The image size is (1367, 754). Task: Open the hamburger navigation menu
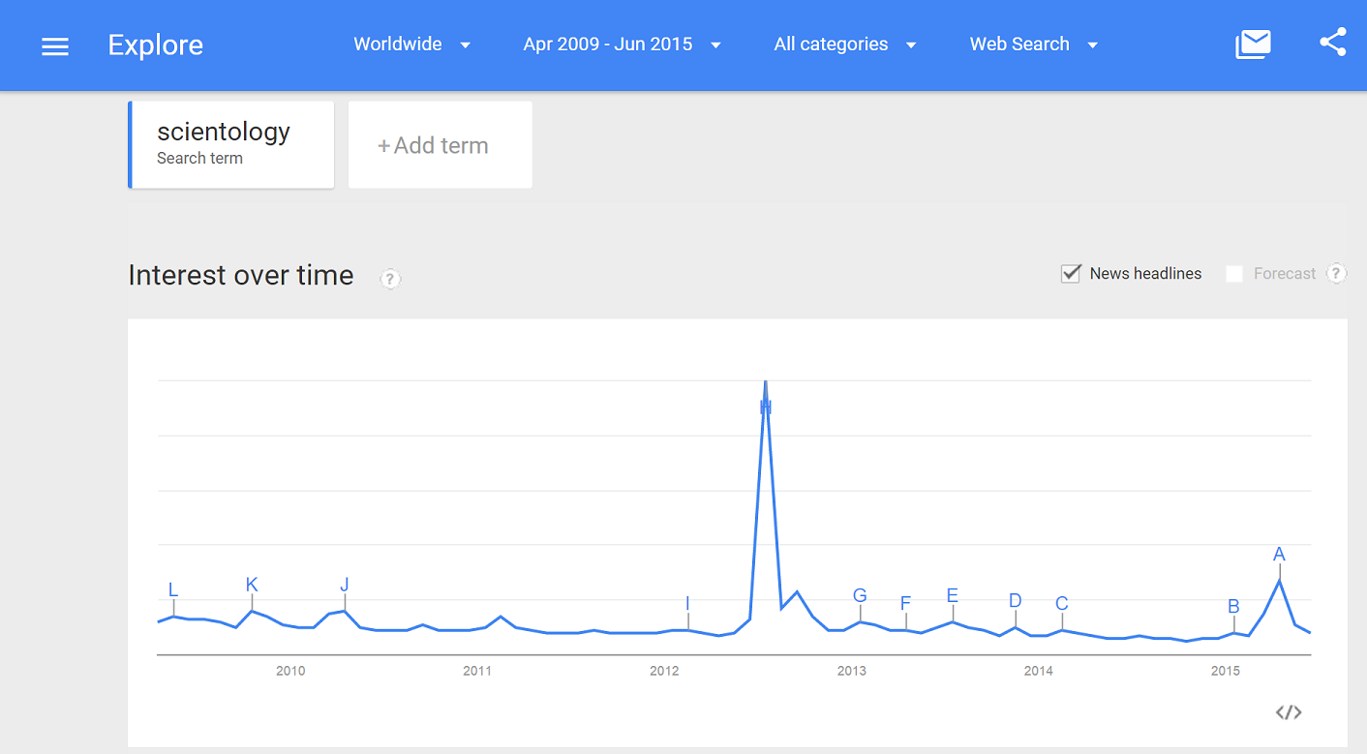click(55, 45)
